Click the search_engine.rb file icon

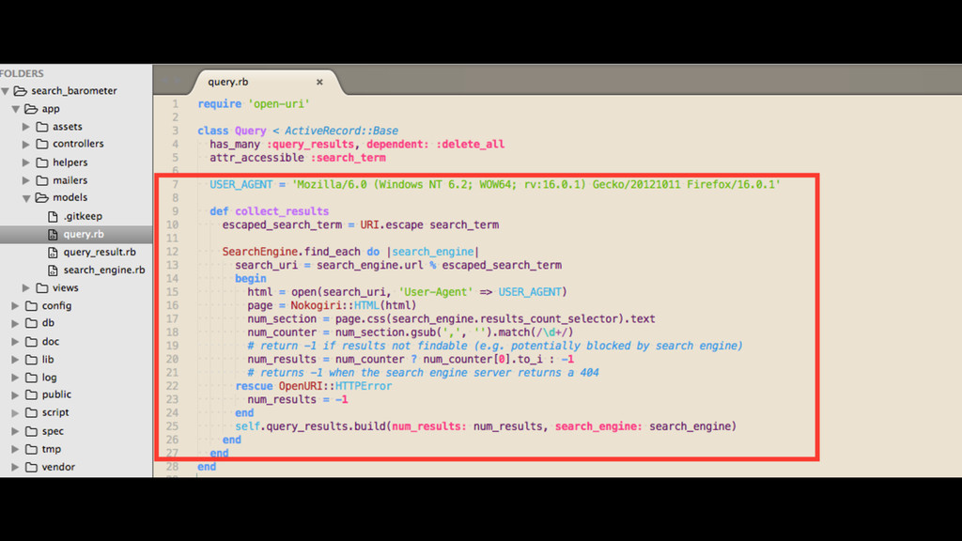click(x=53, y=270)
